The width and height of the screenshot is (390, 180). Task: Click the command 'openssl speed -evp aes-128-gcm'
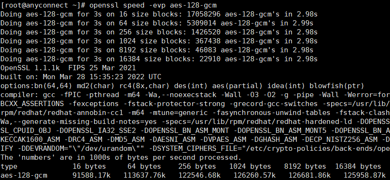tap(153, 5)
